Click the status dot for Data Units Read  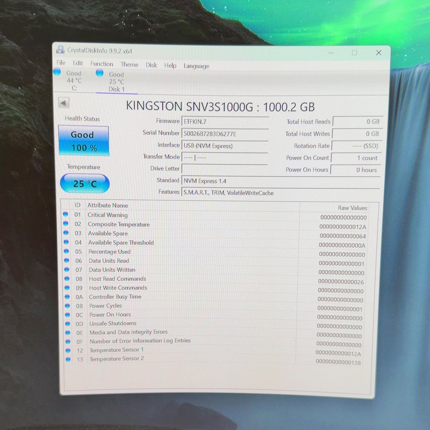click(x=67, y=261)
